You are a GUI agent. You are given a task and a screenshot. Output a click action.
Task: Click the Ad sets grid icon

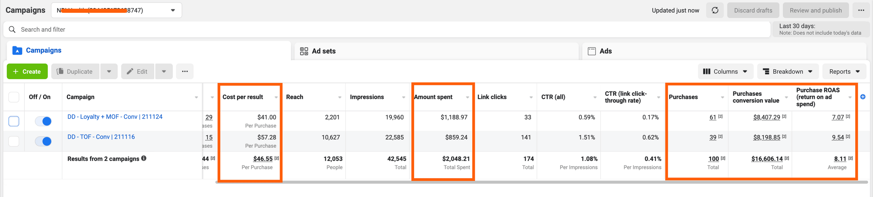pyautogui.click(x=304, y=51)
